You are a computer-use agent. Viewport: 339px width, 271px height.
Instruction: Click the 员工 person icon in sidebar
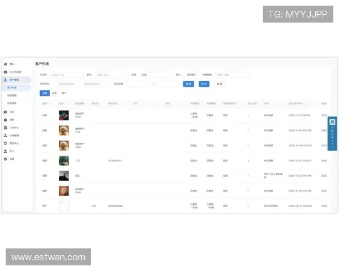(5, 151)
